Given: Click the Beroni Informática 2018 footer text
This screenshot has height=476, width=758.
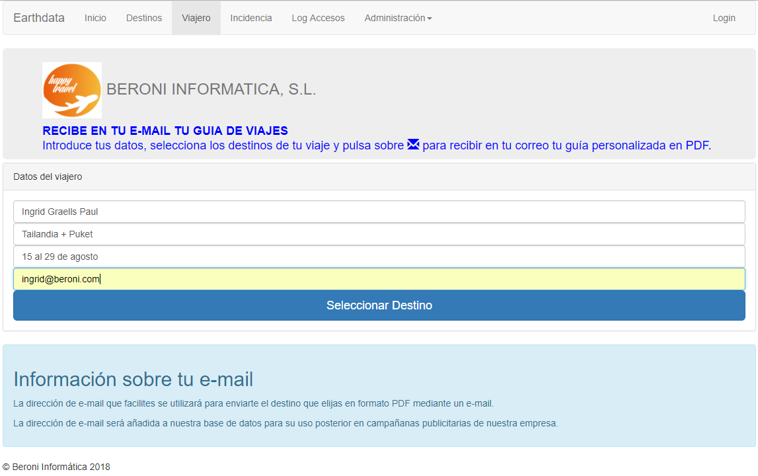Looking at the screenshot, I should point(57,466).
